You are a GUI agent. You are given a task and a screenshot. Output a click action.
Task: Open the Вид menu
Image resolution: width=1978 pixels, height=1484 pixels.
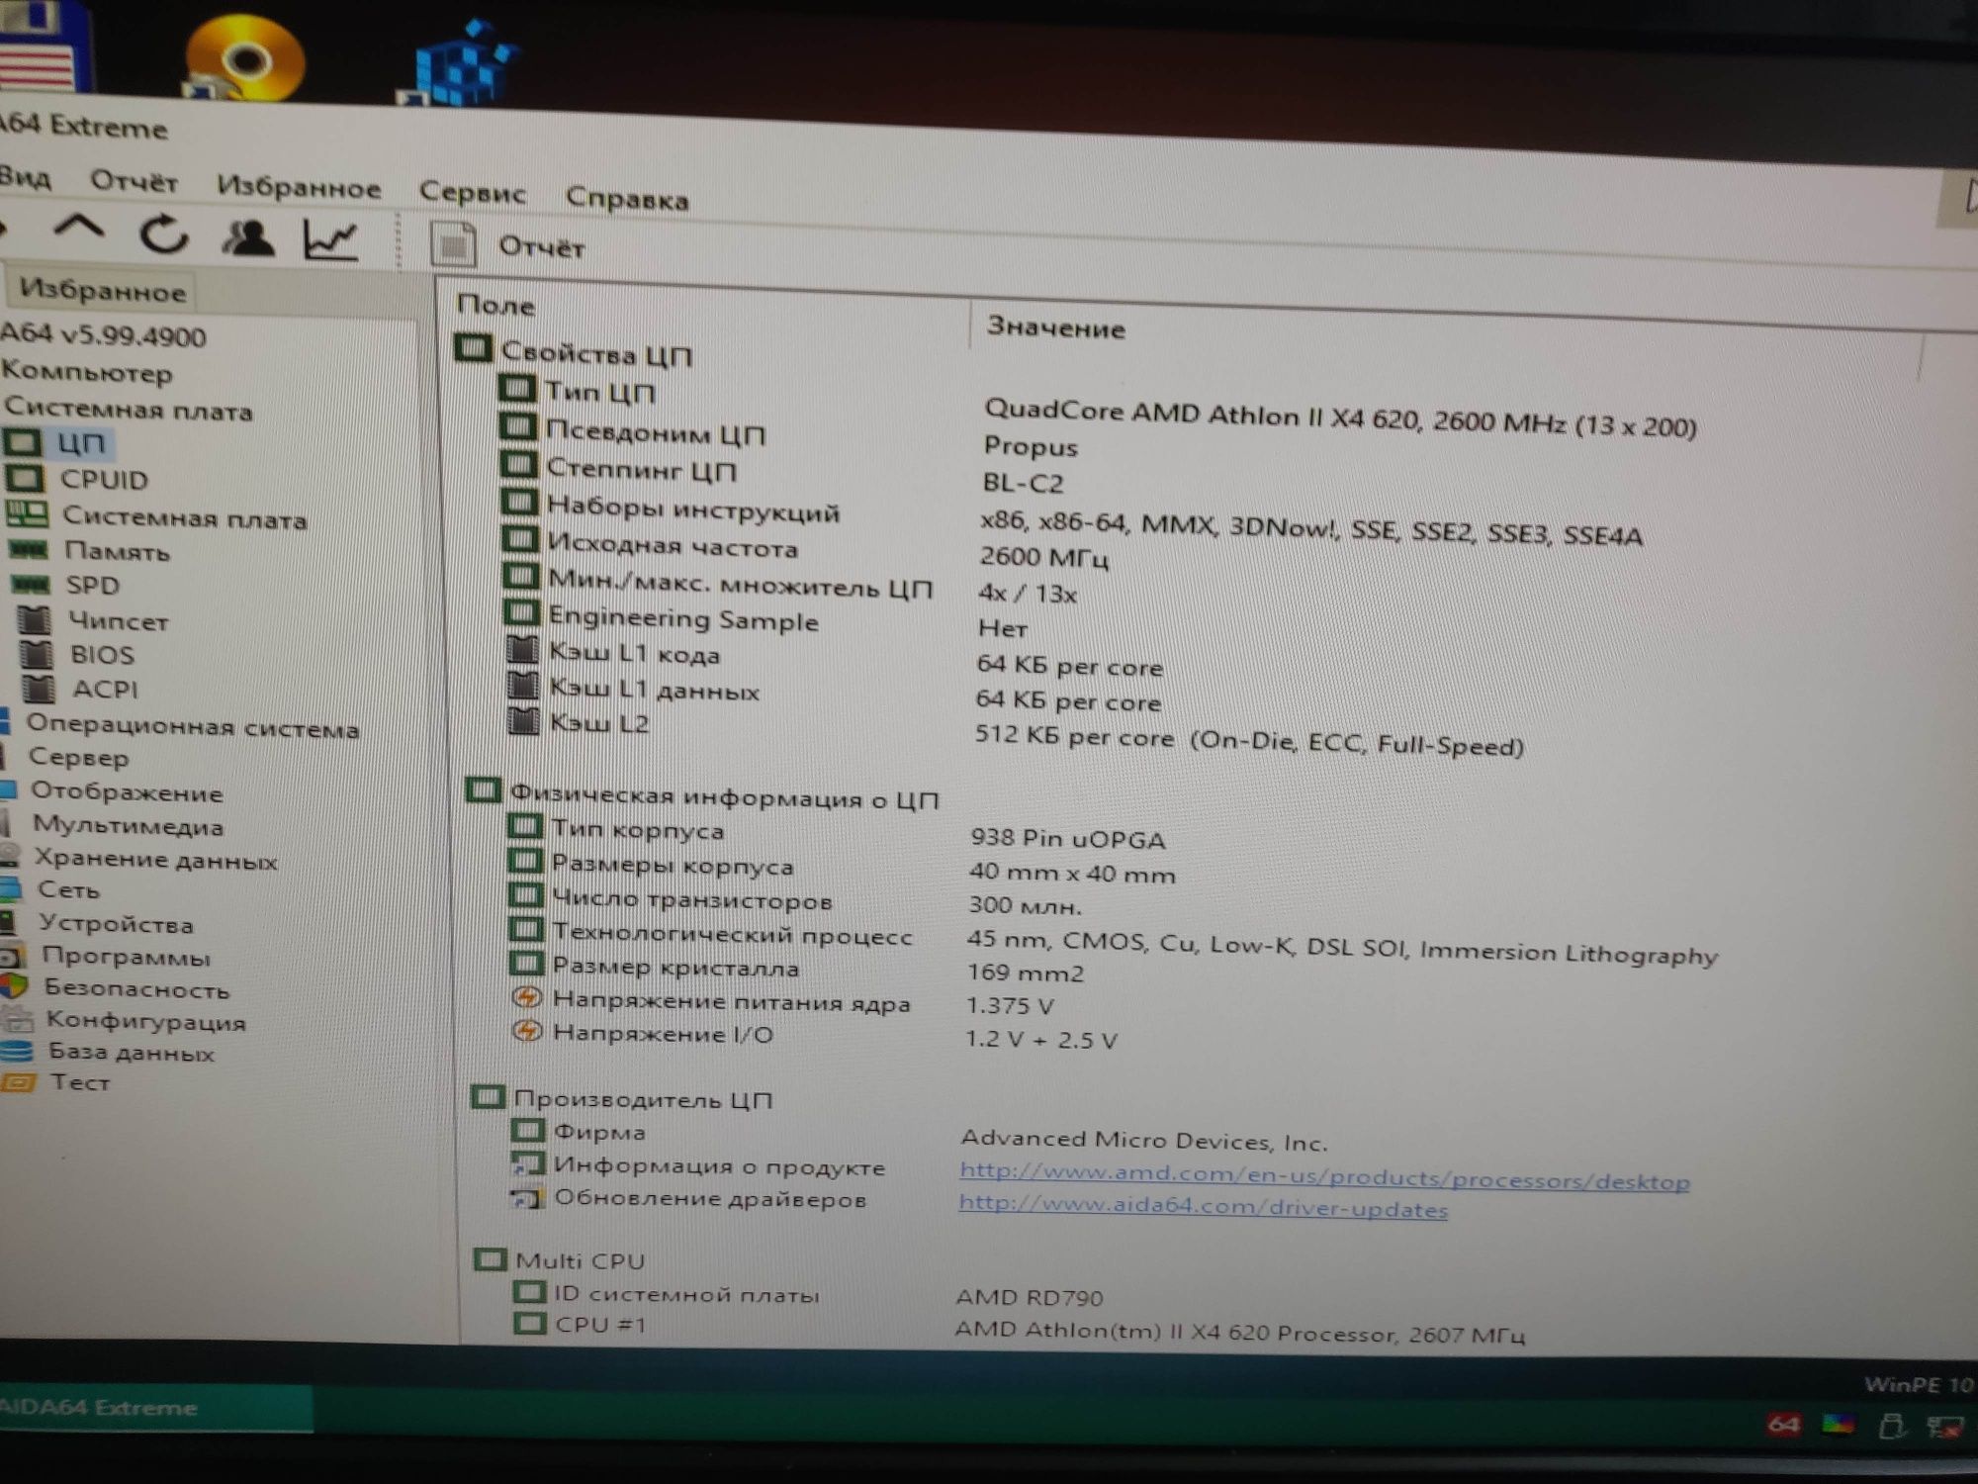[25, 178]
